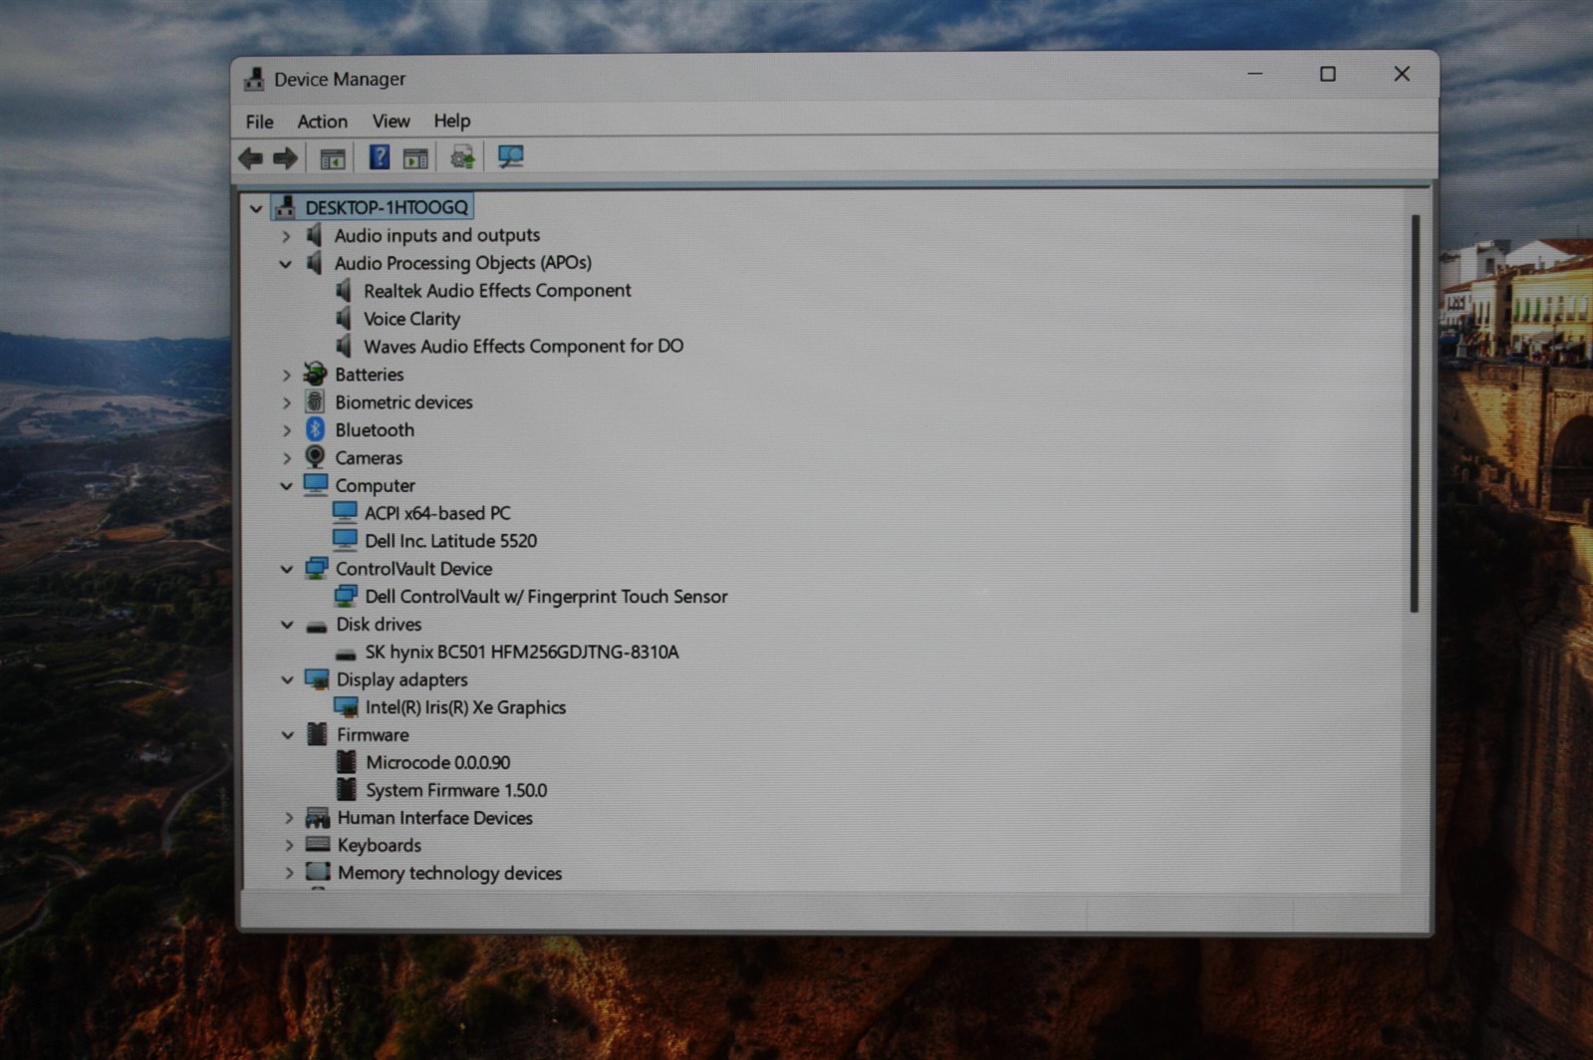The height and width of the screenshot is (1060, 1593).
Task: Expand the Keyboards category
Action: pyautogui.click(x=289, y=845)
